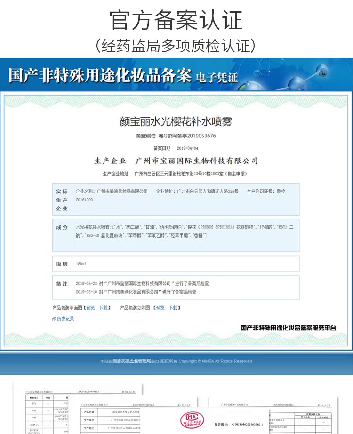Click 下载 for 产品包装平面图
The width and height of the screenshot is (353, 434).
(103, 308)
